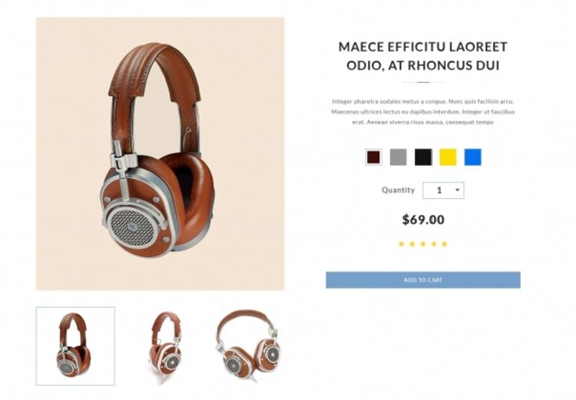
Task: Click the Add to Cart button
Action: (x=423, y=280)
